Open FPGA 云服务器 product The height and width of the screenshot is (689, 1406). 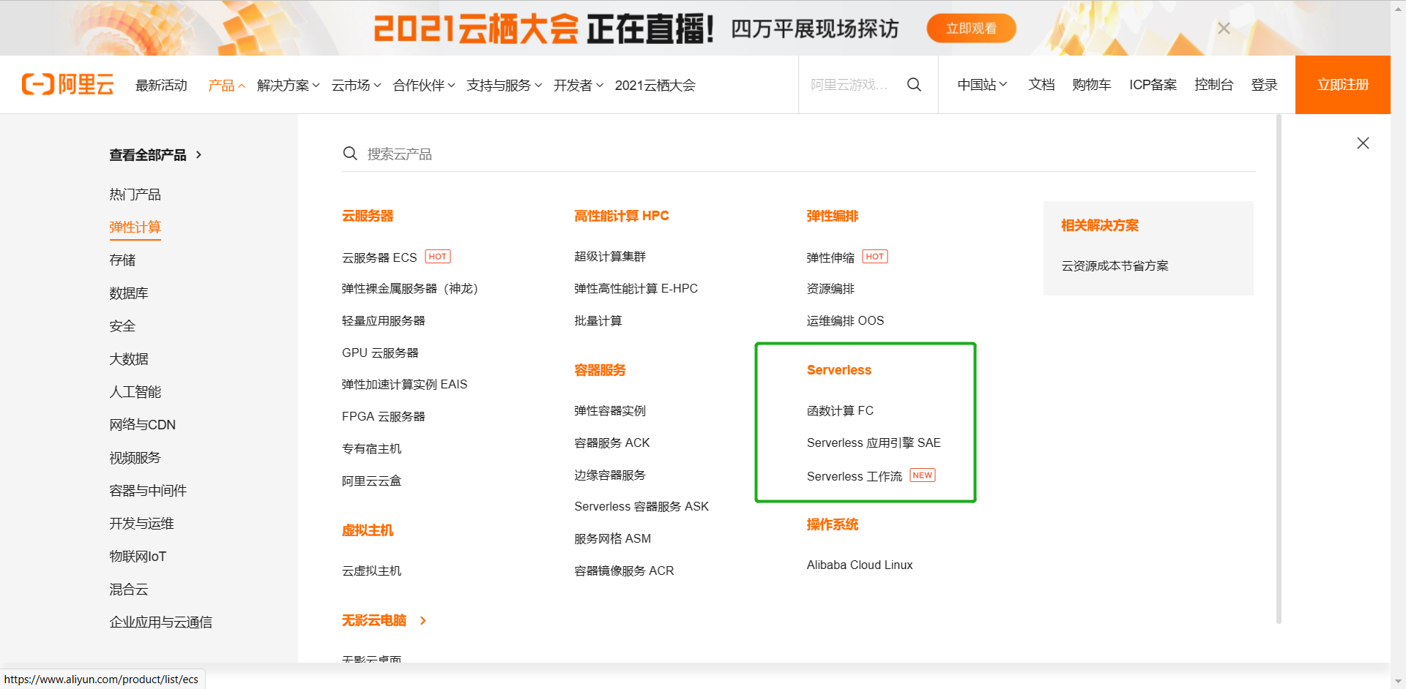coord(383,417)
